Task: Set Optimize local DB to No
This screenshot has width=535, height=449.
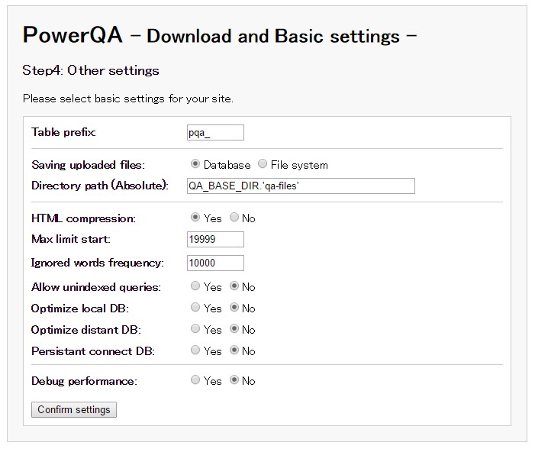Action: (x=234, y=308)
